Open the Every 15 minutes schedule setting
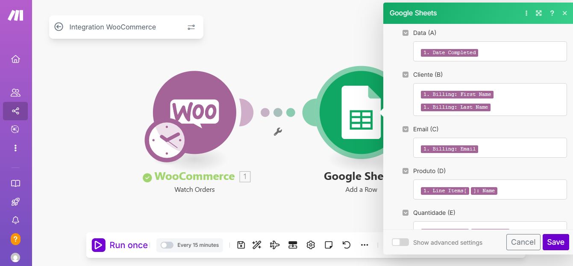Screen dimensions: 573x266 [198, 245]
